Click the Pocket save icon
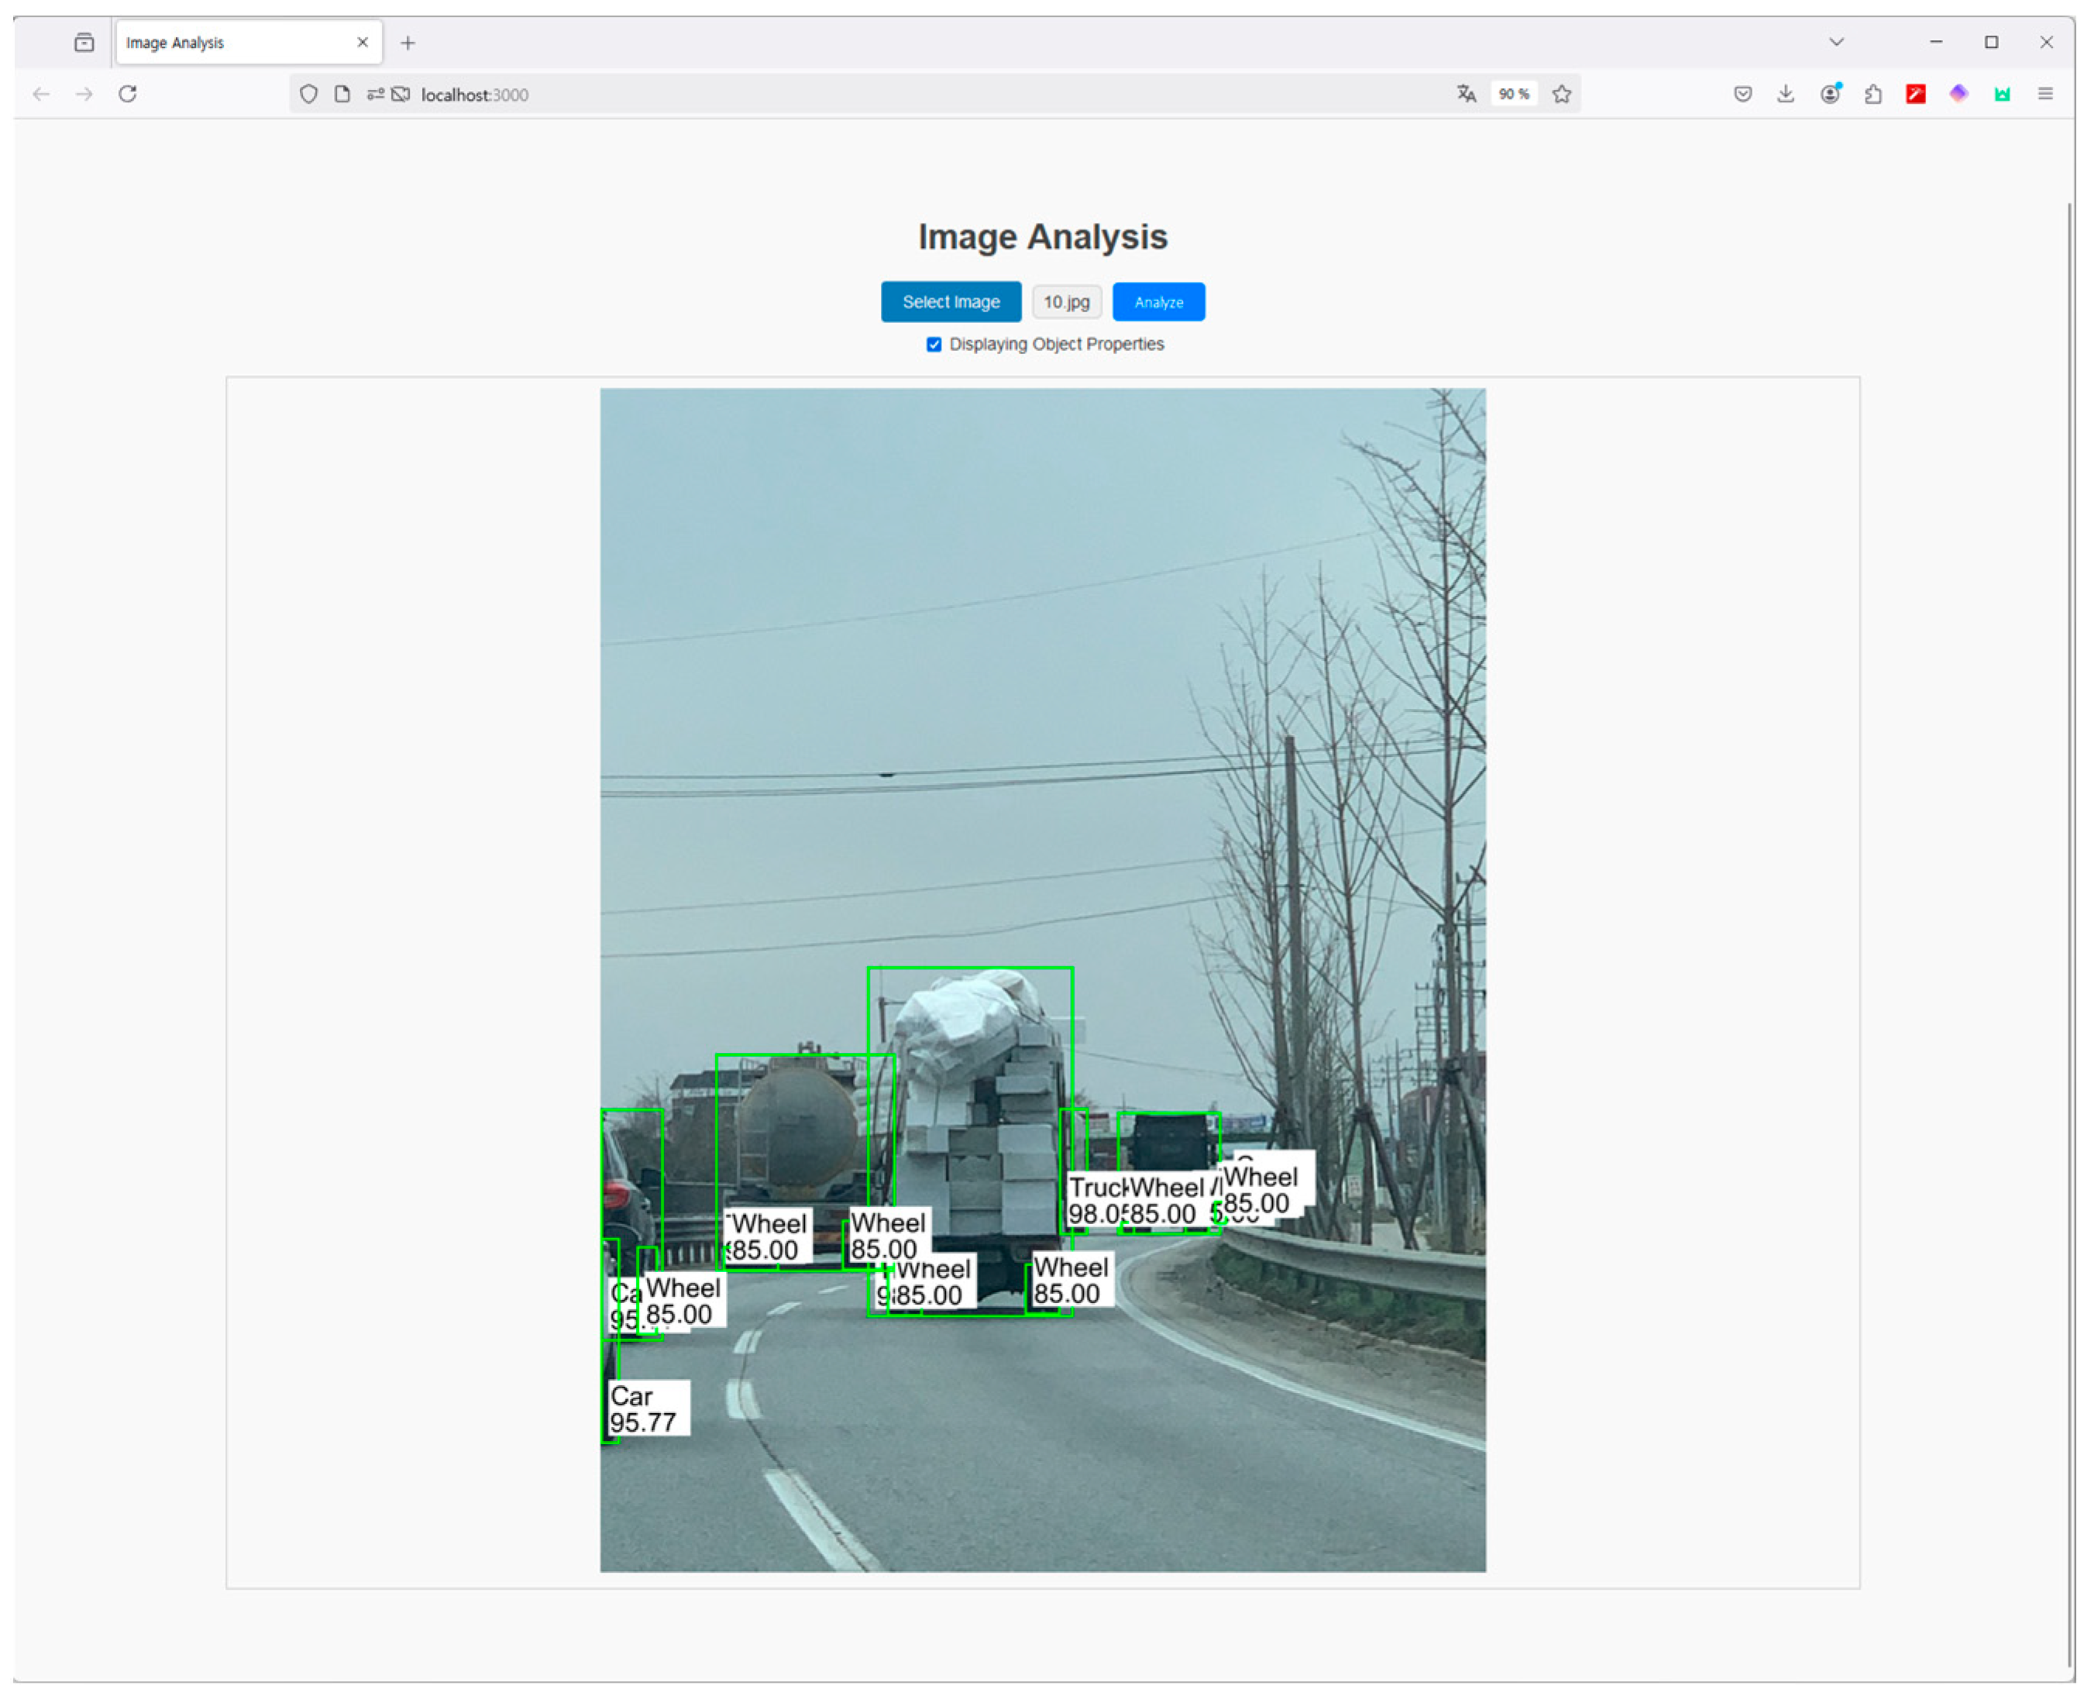This screenshot has width=2091, height=1699. 1742,94
